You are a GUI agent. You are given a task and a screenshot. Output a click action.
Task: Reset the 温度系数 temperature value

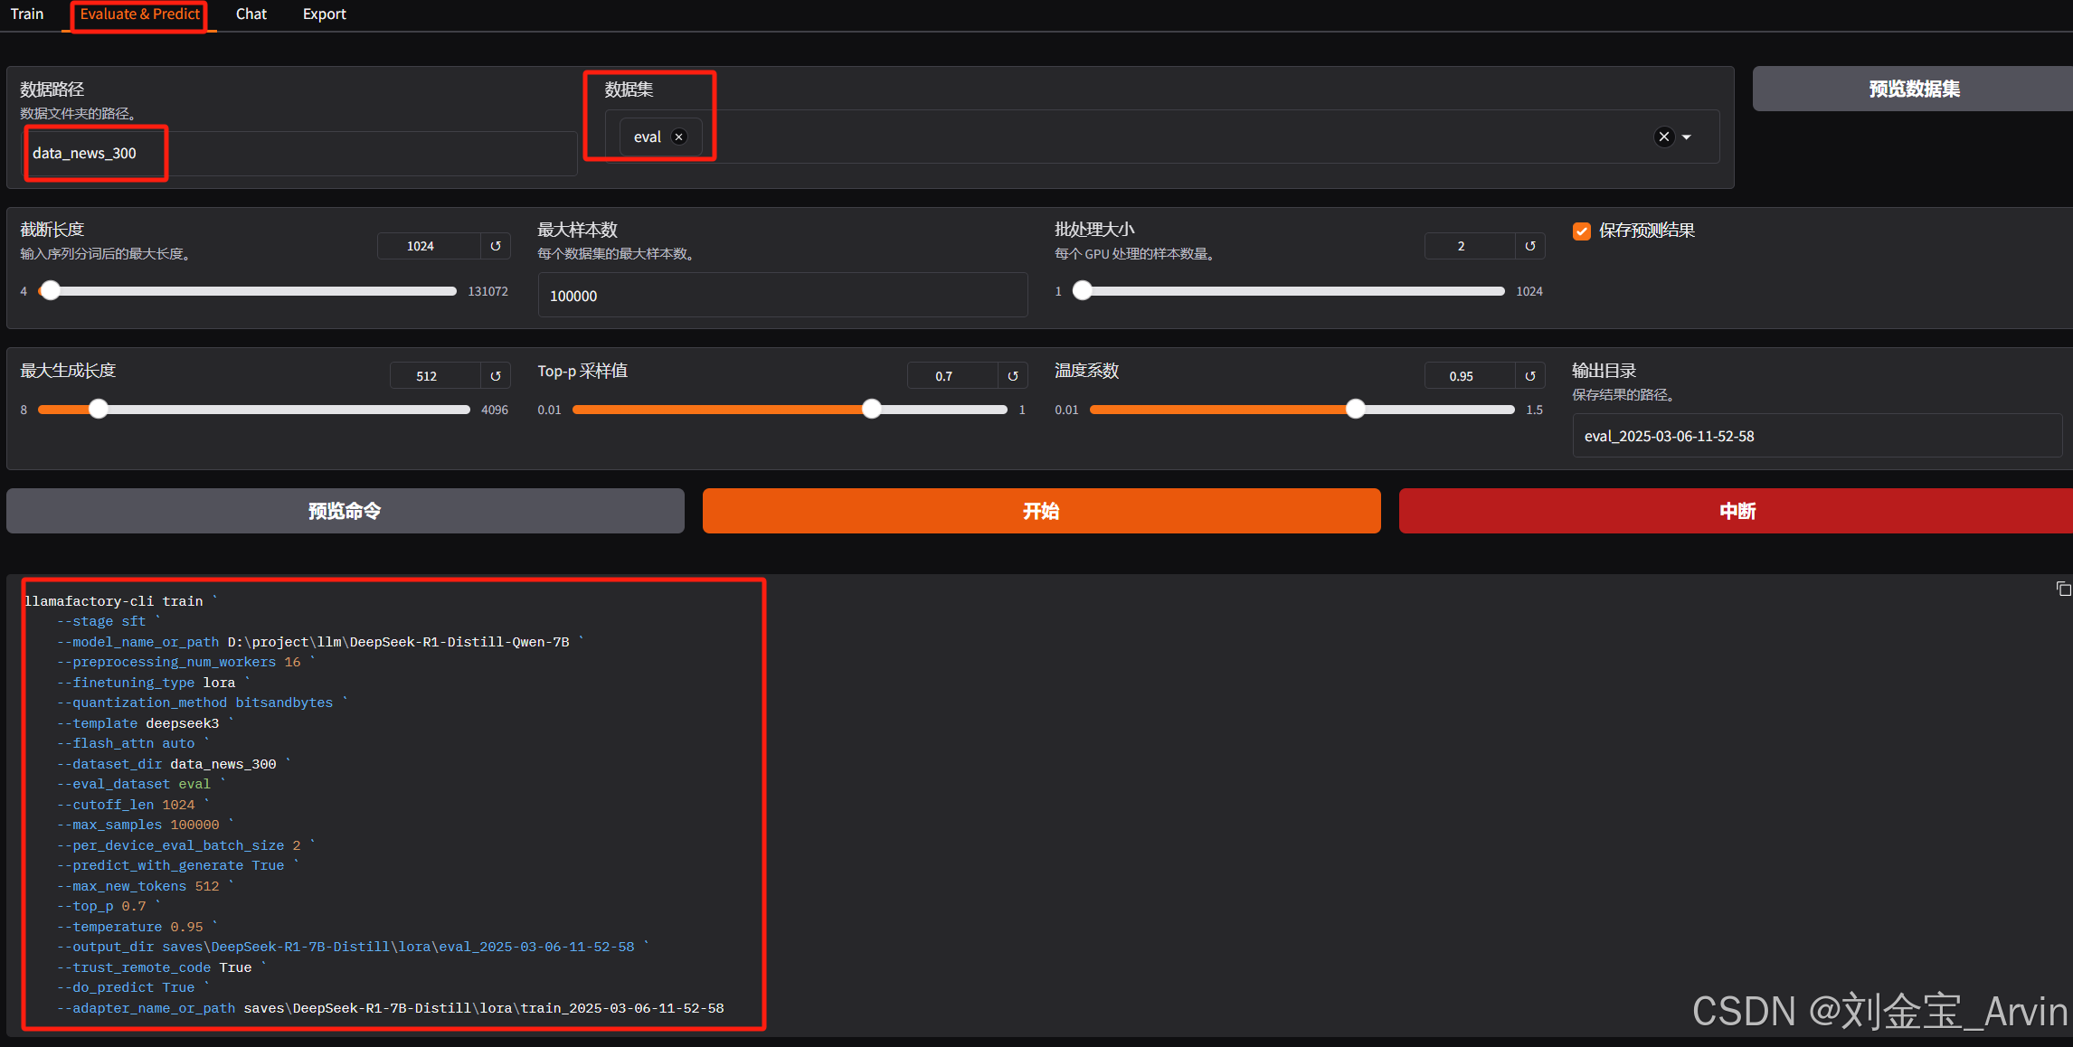click(x=1530, y=376)
